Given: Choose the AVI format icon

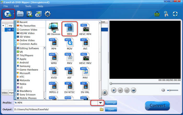Looking at the screenshot, I should pos(85,44).
